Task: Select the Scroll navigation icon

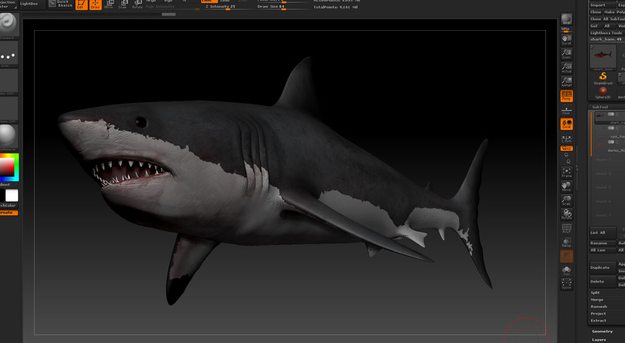Action: [x=566, y=40]
